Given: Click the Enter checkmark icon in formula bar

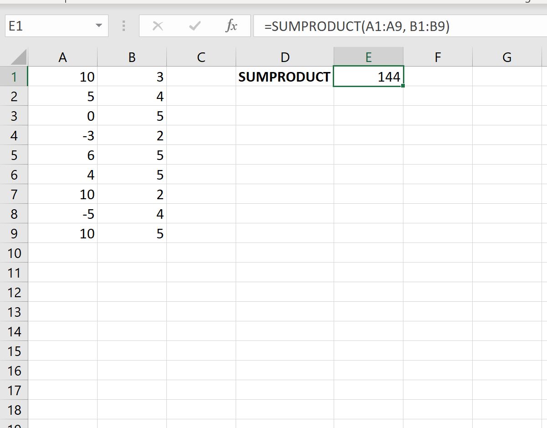Looking at the screenshot, I should pos(195,26).
